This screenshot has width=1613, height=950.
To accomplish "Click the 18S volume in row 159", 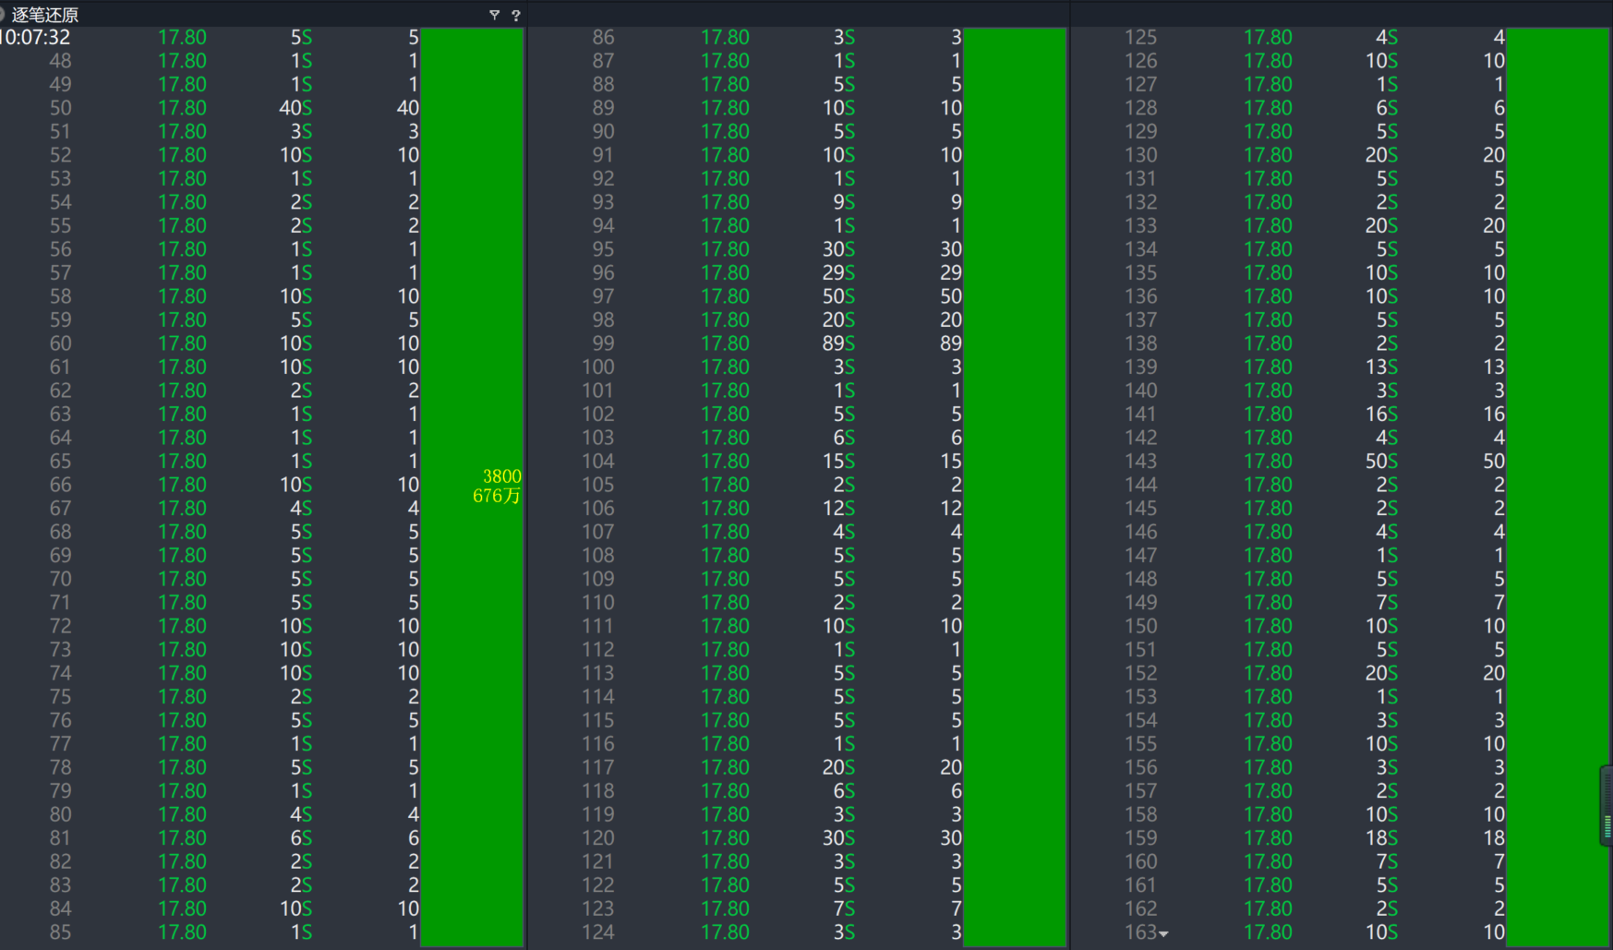I will coord(1381,837).
